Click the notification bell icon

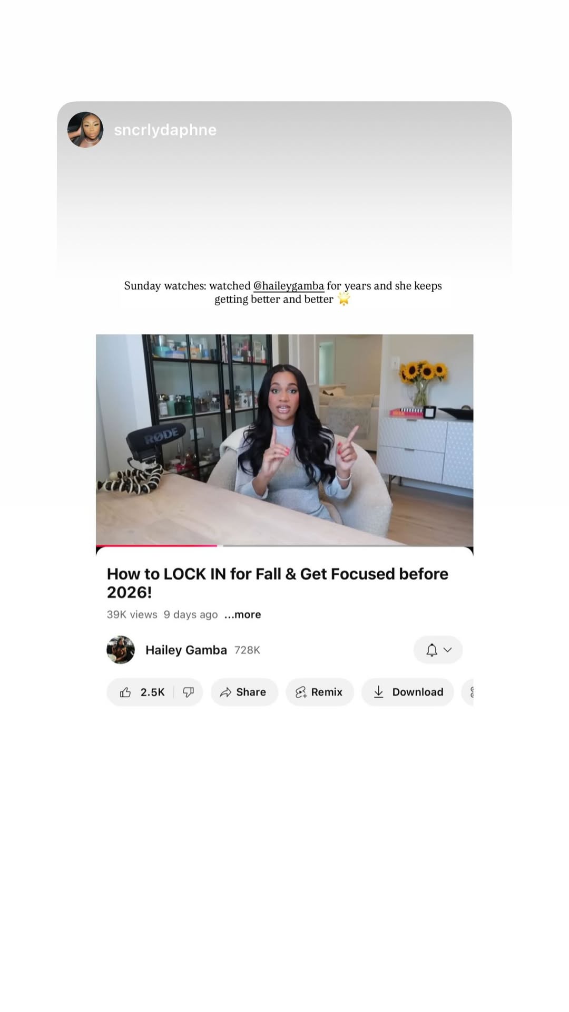(x=431, y=650)
